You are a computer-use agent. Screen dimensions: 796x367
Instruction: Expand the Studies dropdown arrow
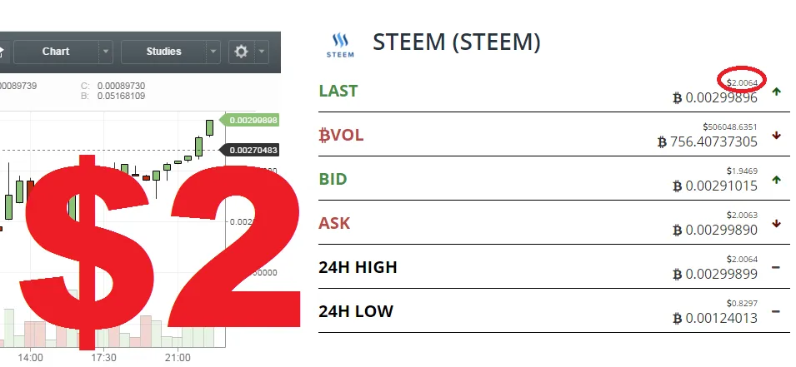pyautogui.click(x=213, y=52)
